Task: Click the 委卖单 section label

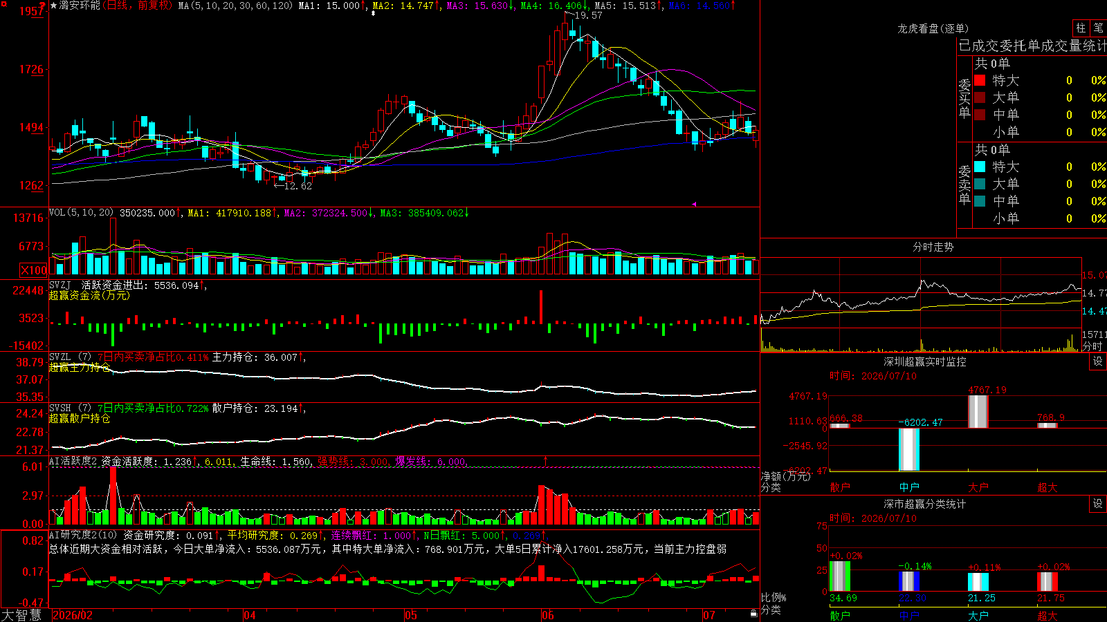Action: (x=964, y=185)
